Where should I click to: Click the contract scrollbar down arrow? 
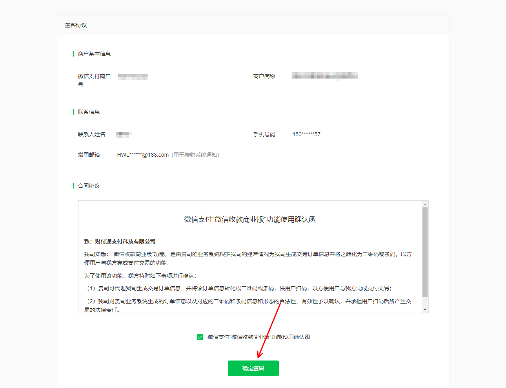425,309
